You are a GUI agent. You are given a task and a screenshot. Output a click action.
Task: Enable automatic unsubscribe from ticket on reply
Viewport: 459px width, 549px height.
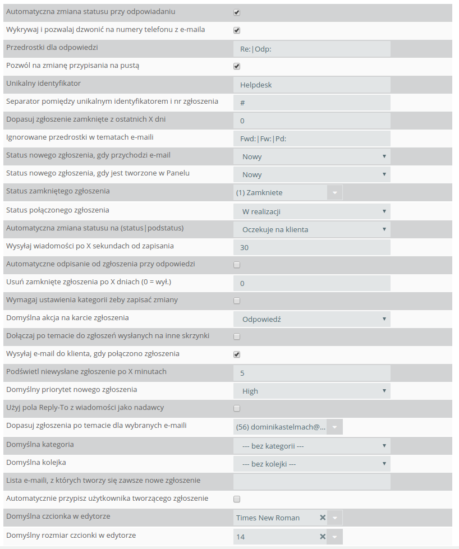click(x=237, y=265)
